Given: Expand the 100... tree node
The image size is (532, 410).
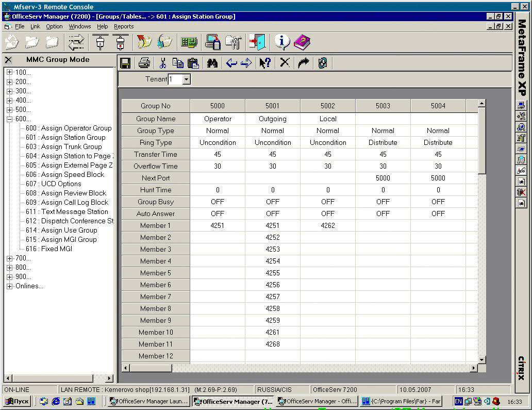Looking at the screenshot, I should (9, 72).
